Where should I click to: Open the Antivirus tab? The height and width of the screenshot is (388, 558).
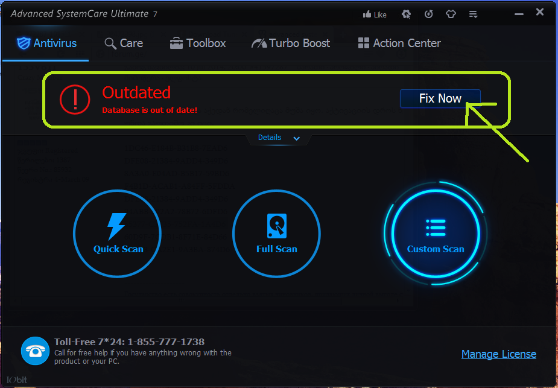click(46, 43)
